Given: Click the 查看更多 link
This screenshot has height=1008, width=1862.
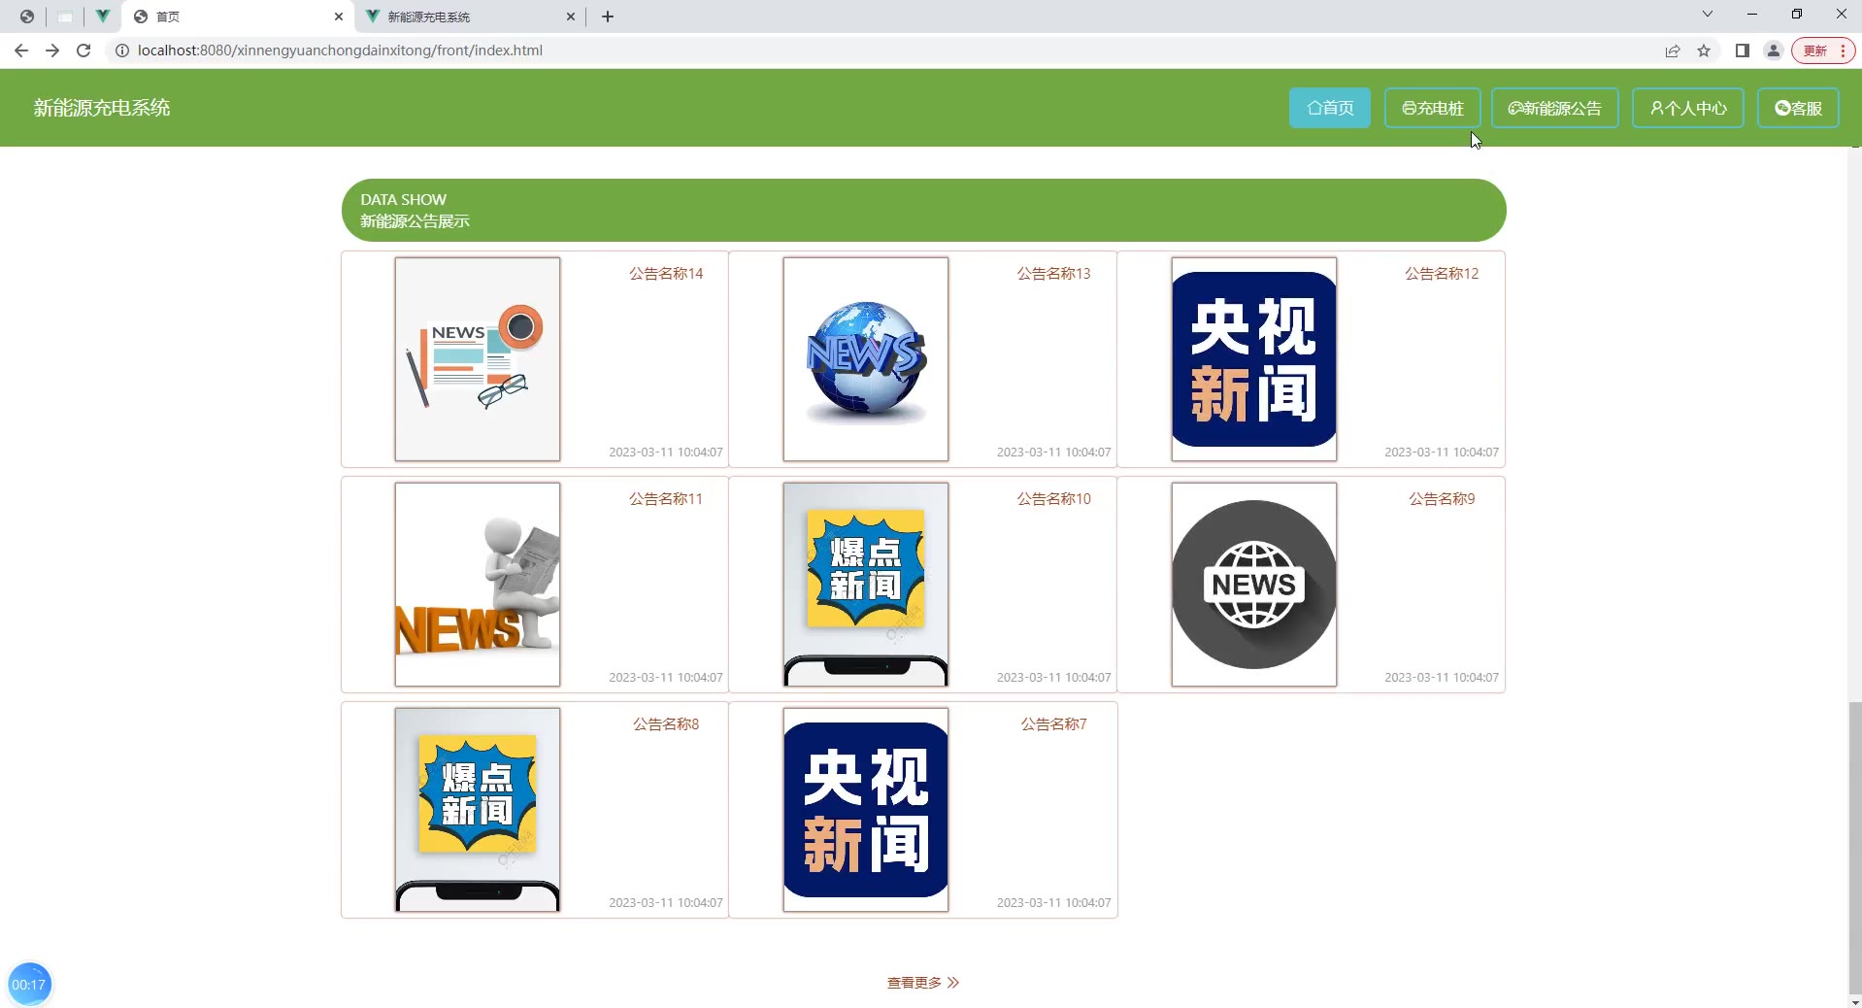Looking at the screenshot, I should (x=922, y=983).
